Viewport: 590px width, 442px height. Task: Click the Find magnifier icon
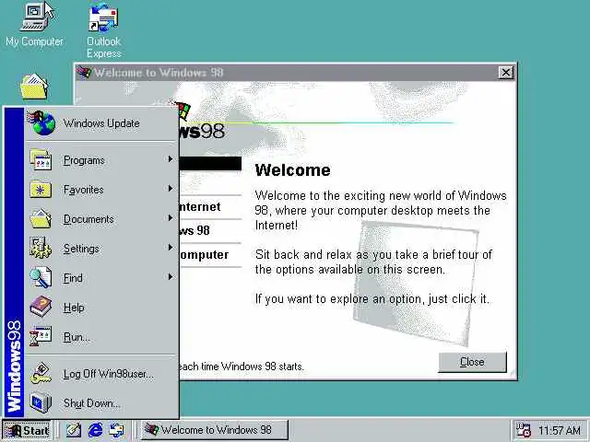point(41,277)
